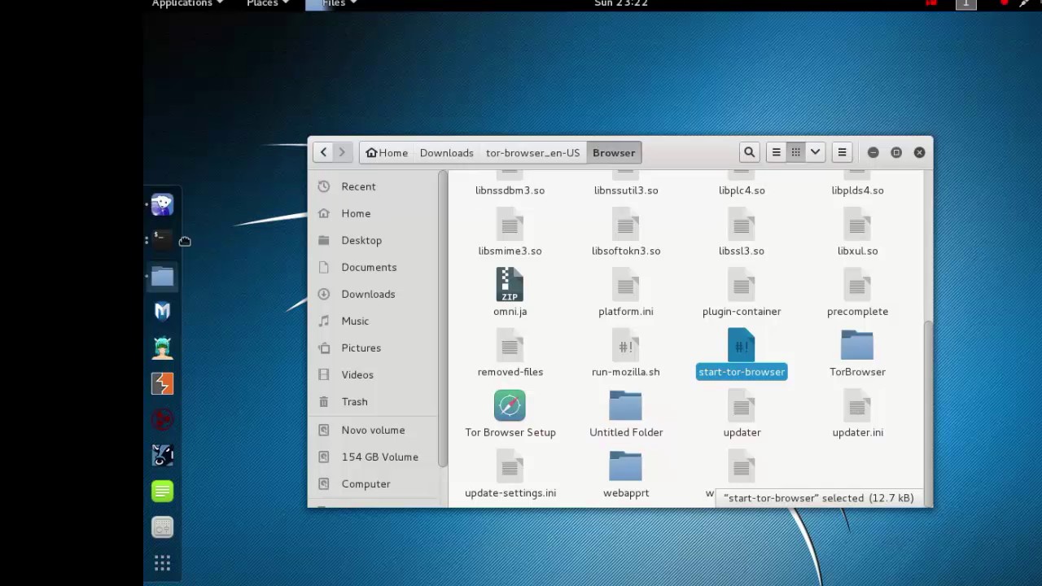The height and width of the screenshot is (586, 1042).
Task: Open the clock showing Sun 23:22
Action: (621, 4)
